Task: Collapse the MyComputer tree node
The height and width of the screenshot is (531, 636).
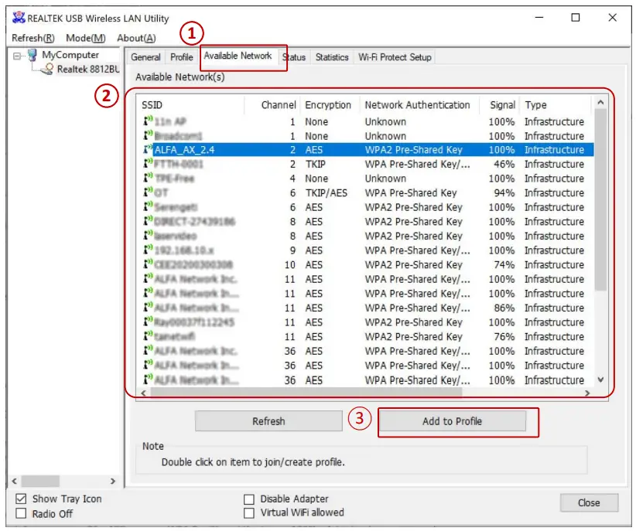Action: click(16, 56)
